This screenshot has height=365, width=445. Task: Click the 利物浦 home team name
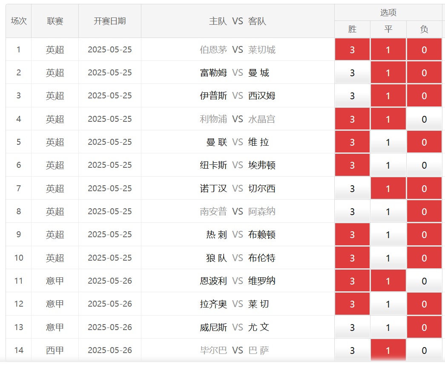point(213,119)
